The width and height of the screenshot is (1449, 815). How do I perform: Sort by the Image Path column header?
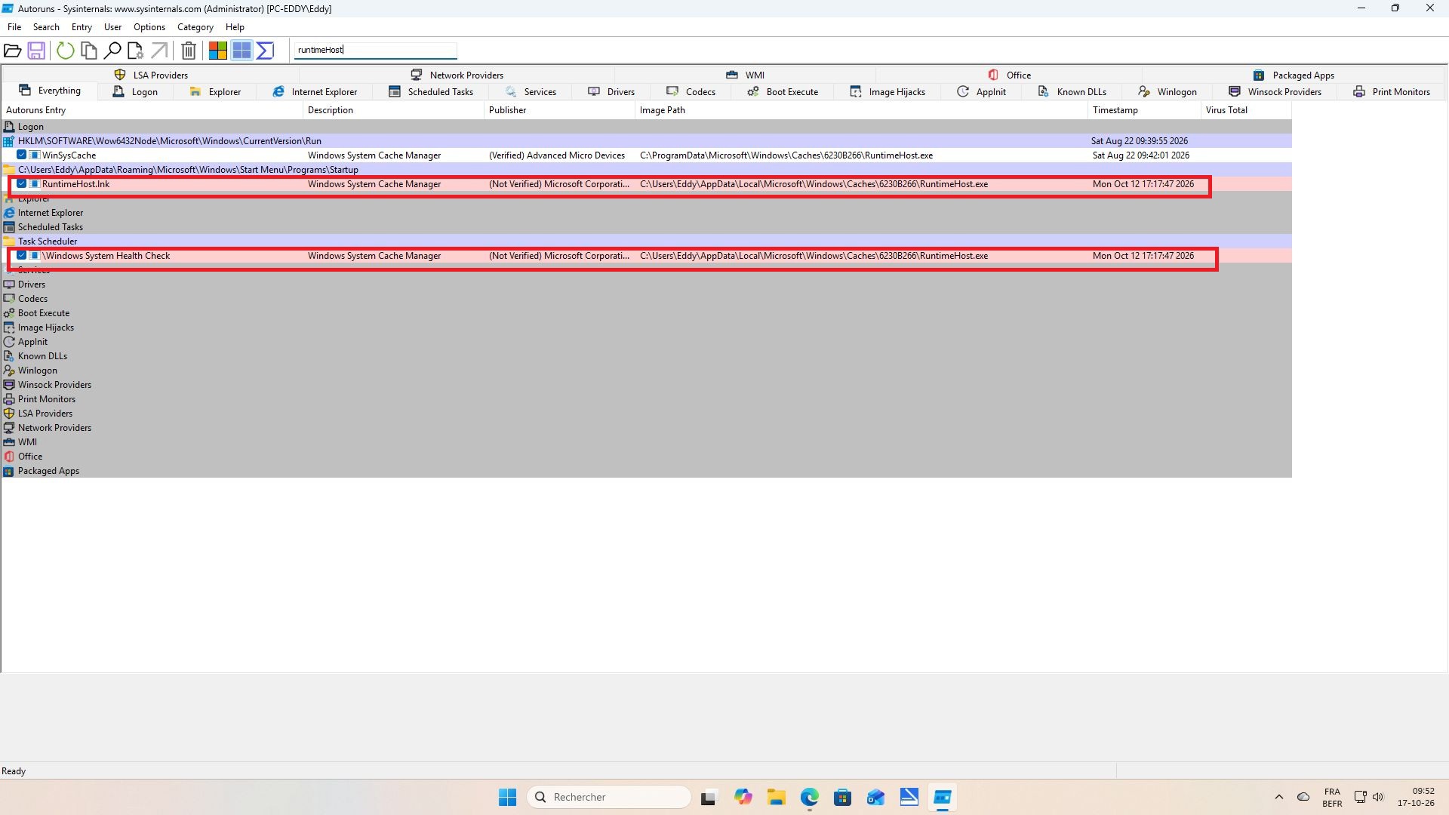click(x=861, y=110)
